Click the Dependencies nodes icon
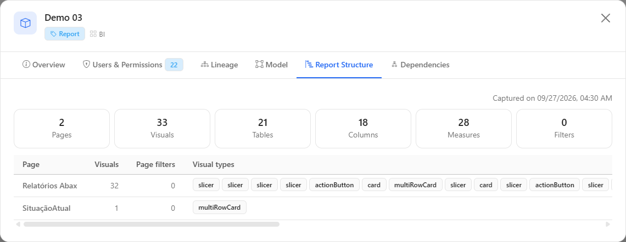This screenshot has height=242, width=626. click(x=394, y=65)
